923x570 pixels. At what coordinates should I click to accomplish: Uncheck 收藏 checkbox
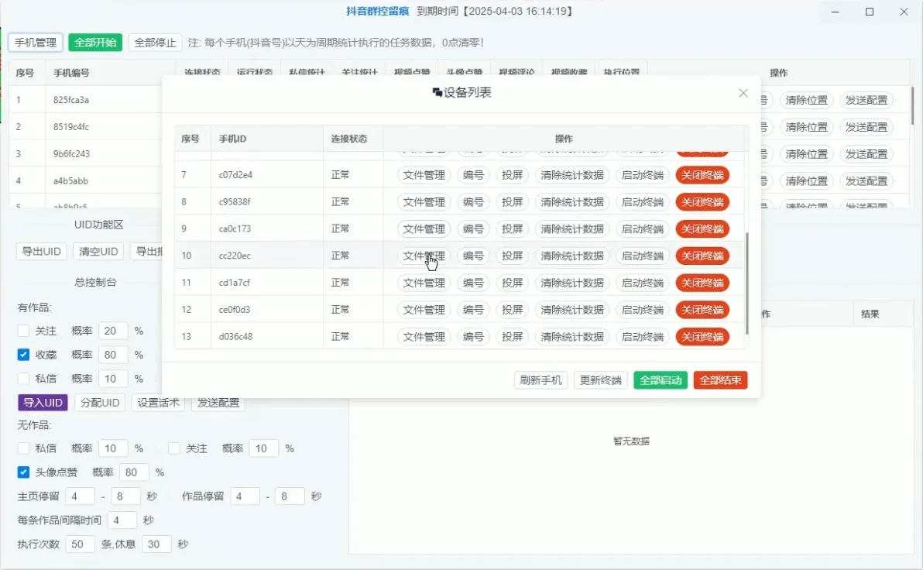tap(23, 355)
